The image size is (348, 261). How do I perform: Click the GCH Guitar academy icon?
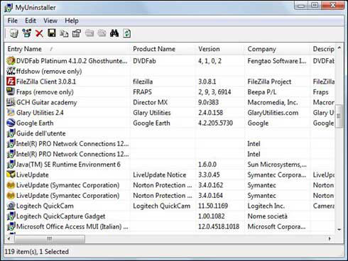click(11, 102)
